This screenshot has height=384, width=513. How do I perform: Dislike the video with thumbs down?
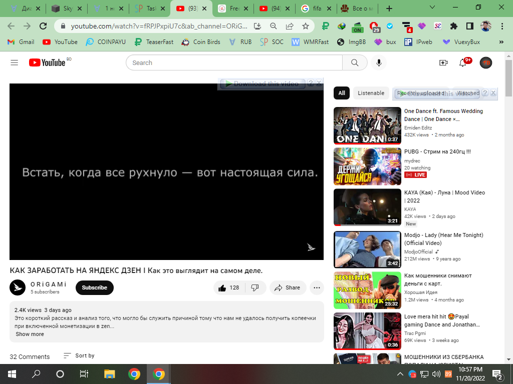(x=255, y=287)
